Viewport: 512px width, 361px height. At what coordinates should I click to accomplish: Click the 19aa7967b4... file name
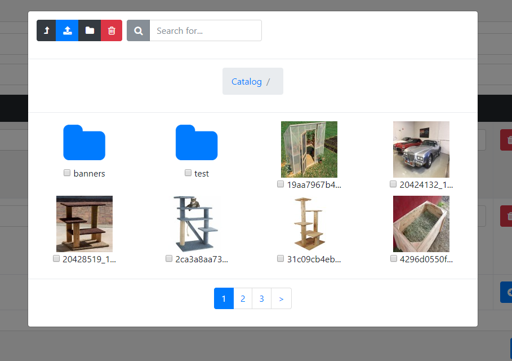coord(314,185)
